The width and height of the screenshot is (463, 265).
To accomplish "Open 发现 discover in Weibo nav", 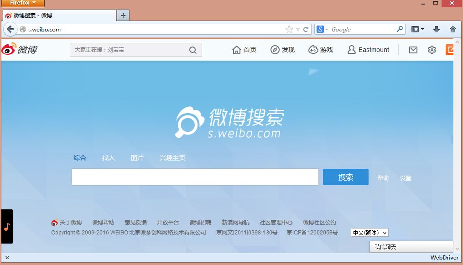I will pos(282,50).
